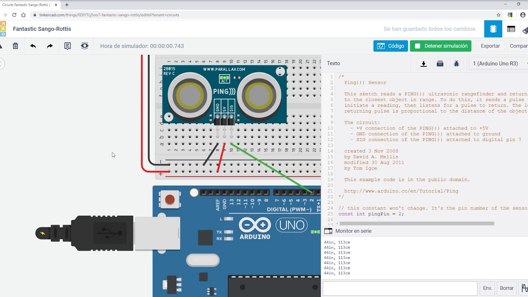
Task: Click the http://www.arduino.cc/en/Tutorial/Ping comment line
Action: tap(401, 191)
